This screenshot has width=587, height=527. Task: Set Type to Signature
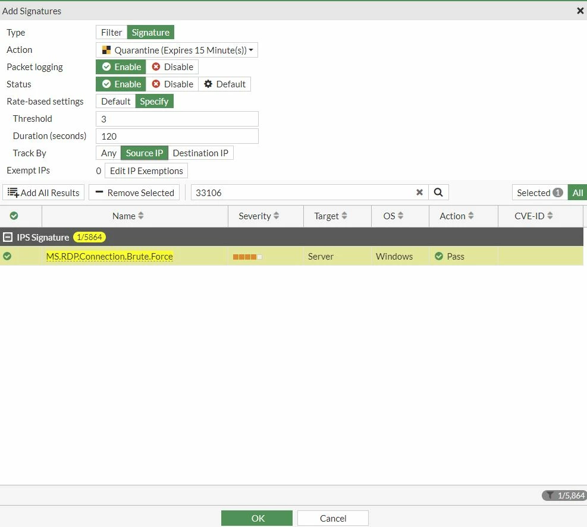150,33
